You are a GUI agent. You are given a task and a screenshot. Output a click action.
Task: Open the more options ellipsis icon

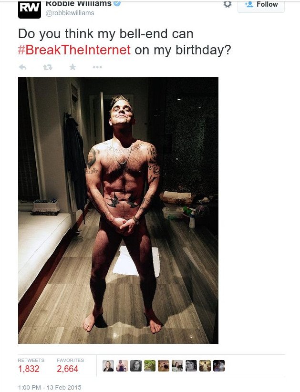[x=97, y=67]
